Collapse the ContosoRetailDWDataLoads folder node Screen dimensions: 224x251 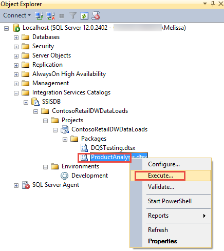point(35,111)
